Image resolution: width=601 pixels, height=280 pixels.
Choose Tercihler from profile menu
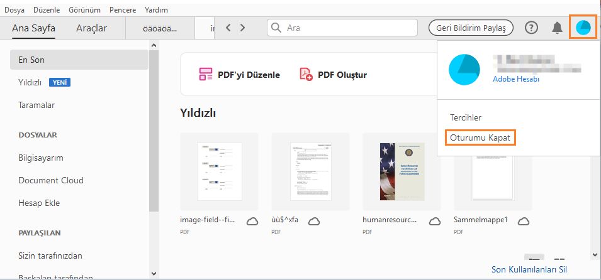click(x=466, y=117)
